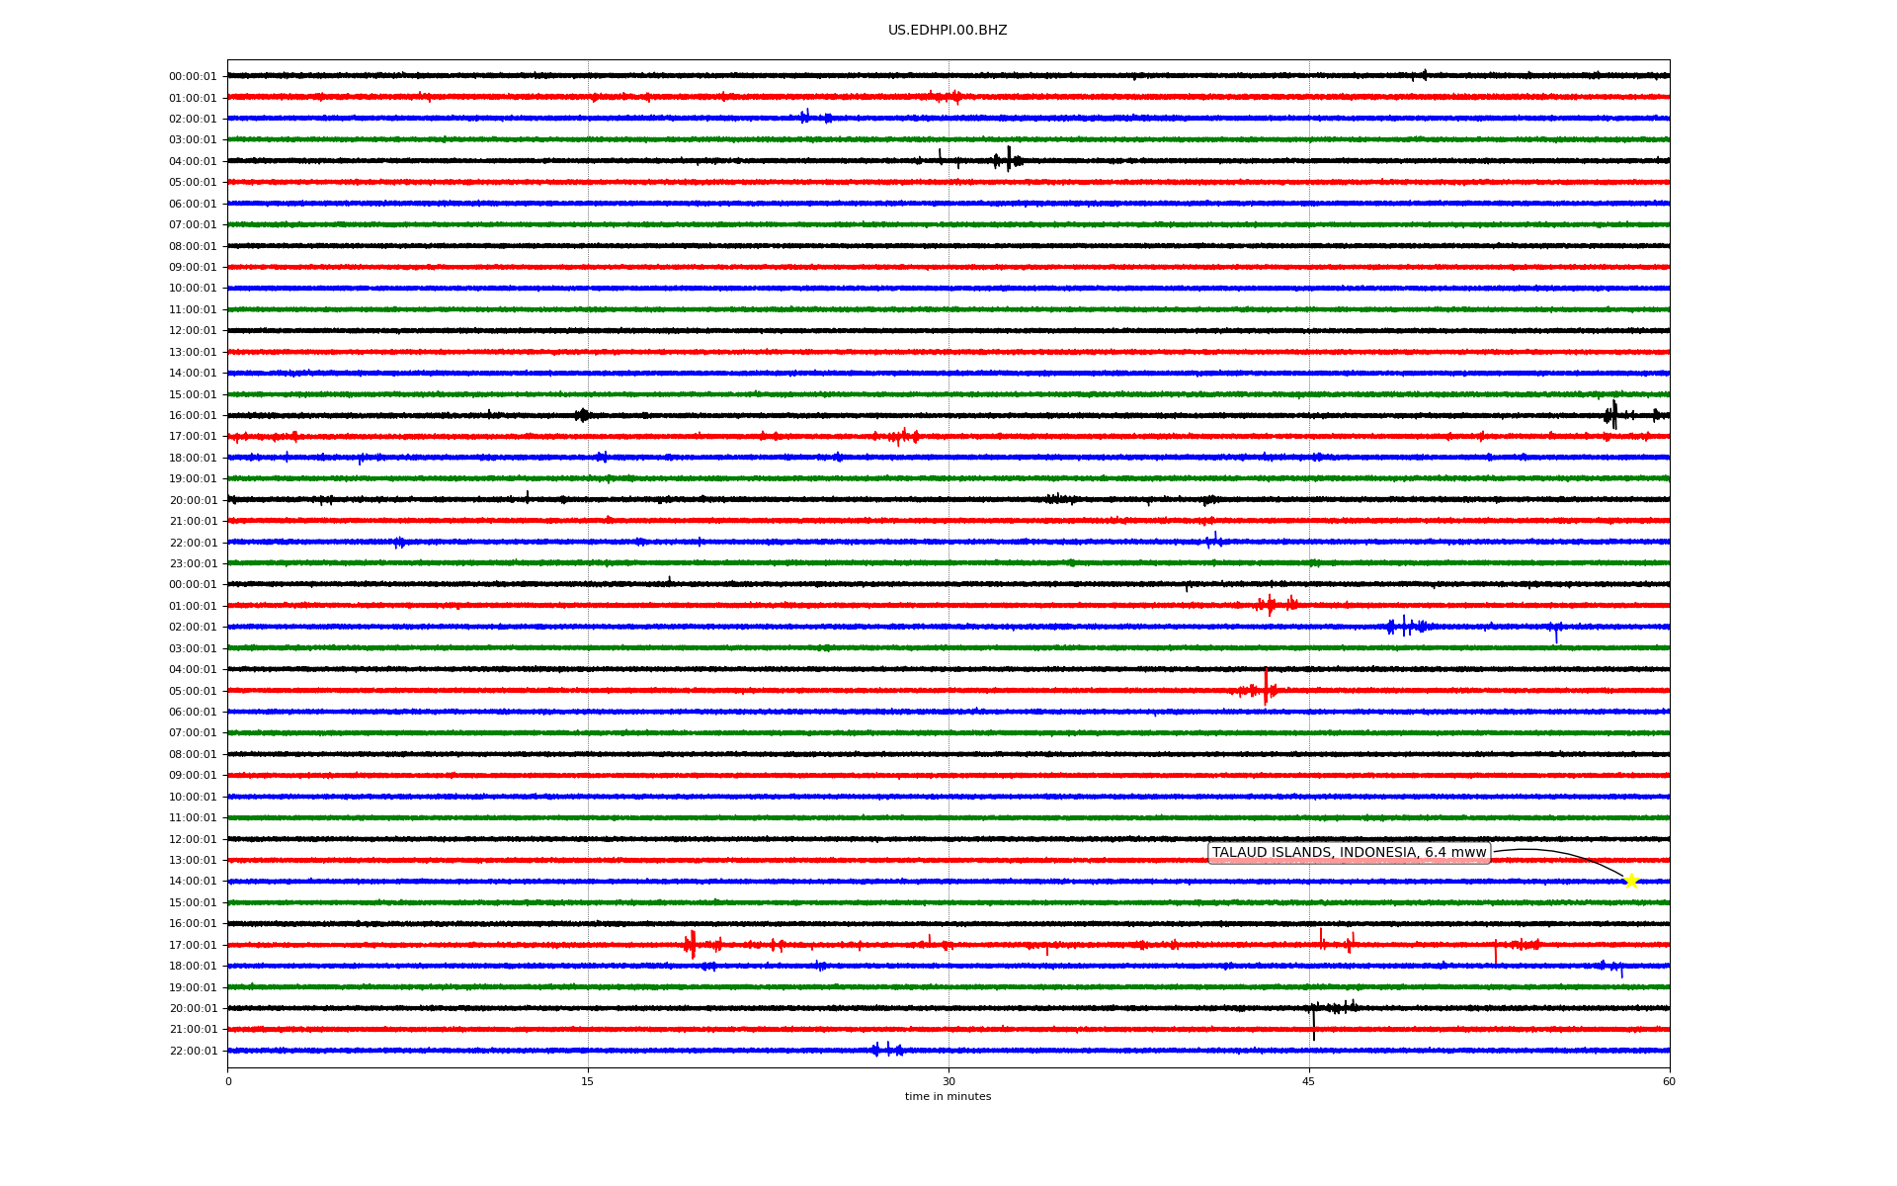
Task: Click the first 16:00:01 row label
Action: (193, 416)
